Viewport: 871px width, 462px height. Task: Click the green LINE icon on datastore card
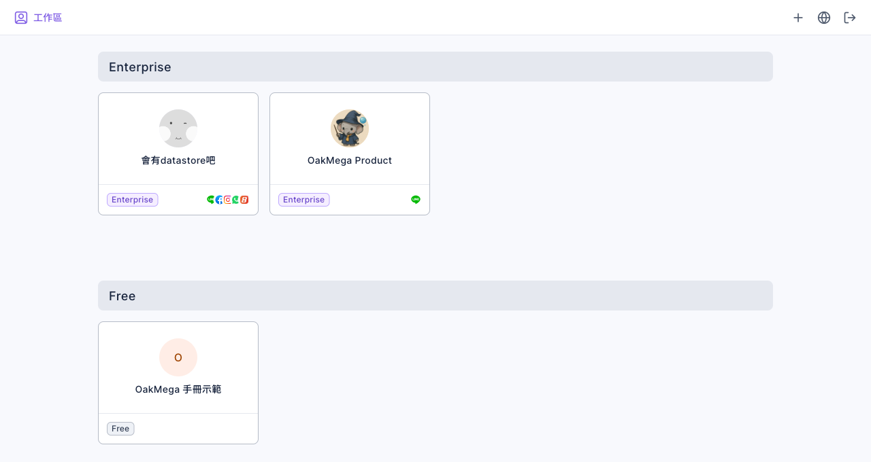pyautogui.click(x=210, y=200)
